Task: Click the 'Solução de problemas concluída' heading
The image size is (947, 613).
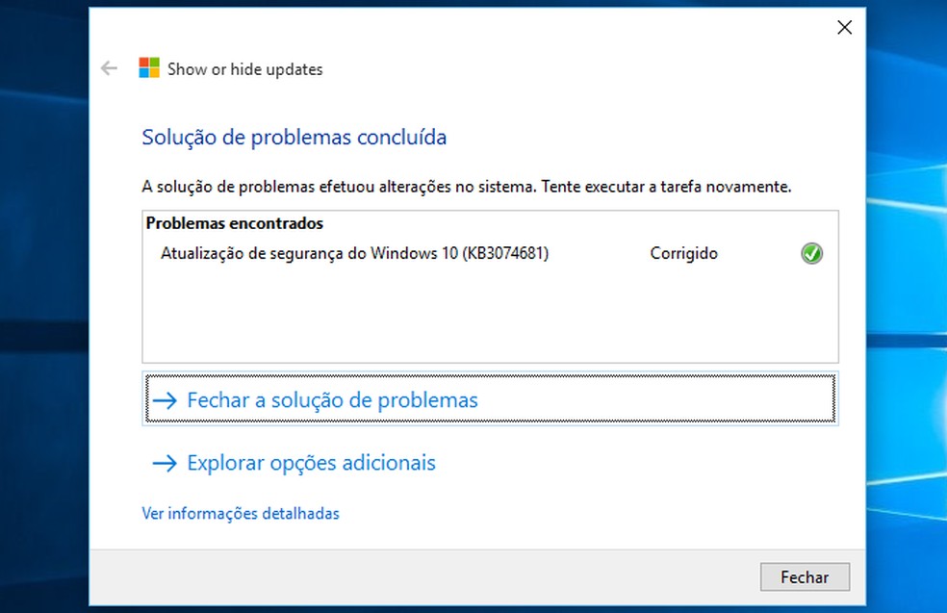Action: (x=294, y=138)
